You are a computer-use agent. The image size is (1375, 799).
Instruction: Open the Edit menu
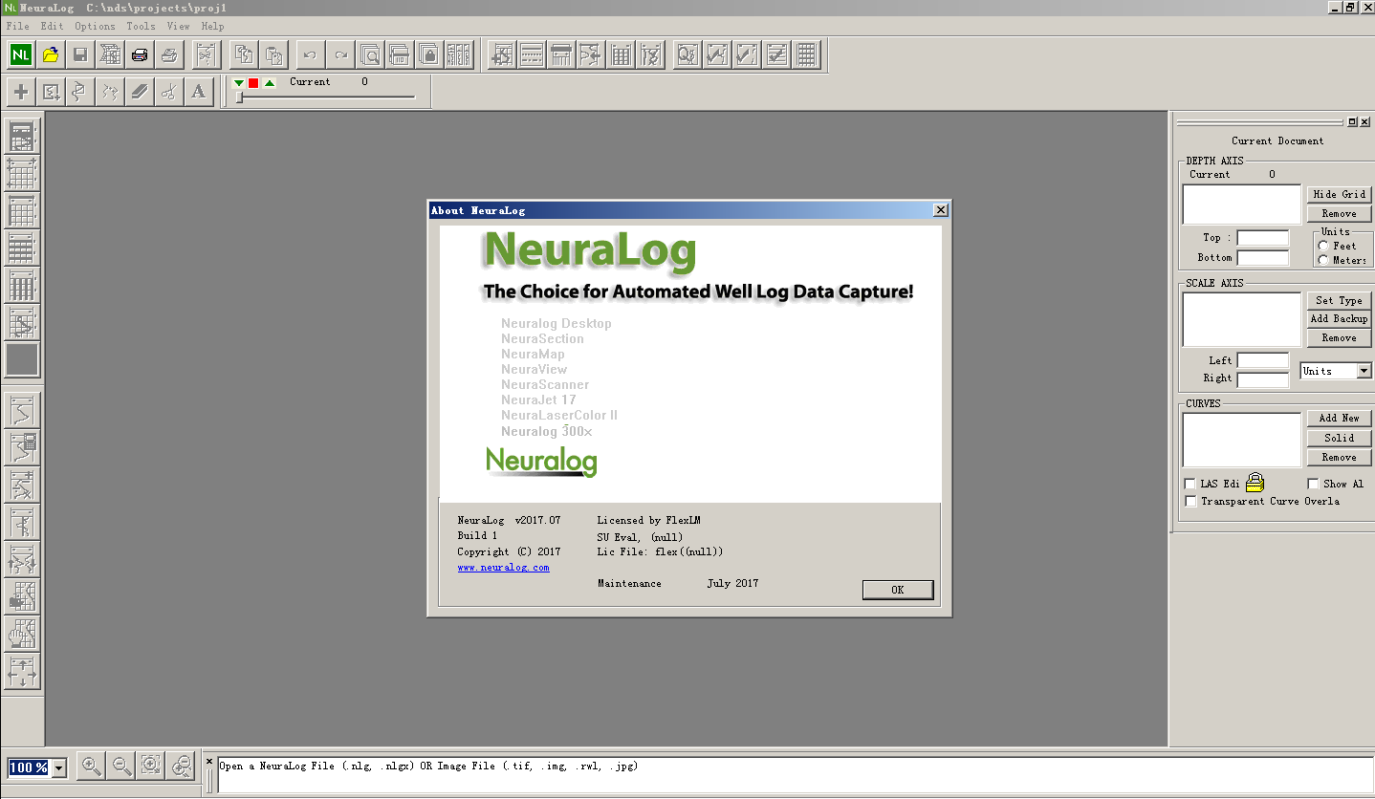pyautogui.click(x=52, y=26)
